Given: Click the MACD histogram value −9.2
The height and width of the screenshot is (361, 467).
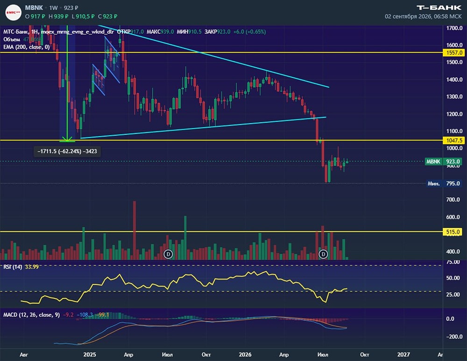Looking at the screenshot, I should coord(69,315).
